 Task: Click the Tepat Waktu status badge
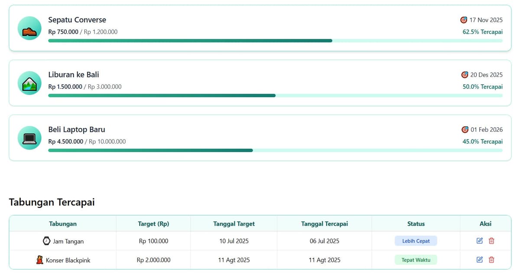[x=416, y=260]
